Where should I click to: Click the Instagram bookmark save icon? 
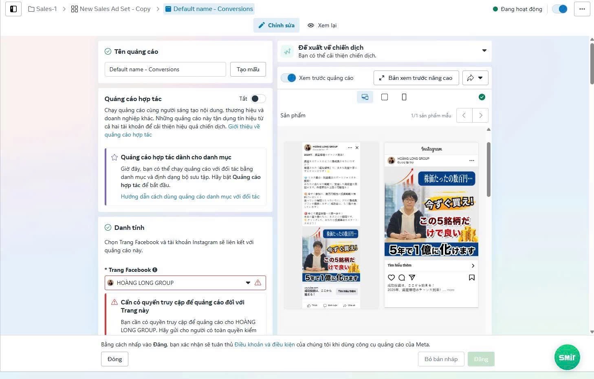pyautogui.click(x=472, y=278)
